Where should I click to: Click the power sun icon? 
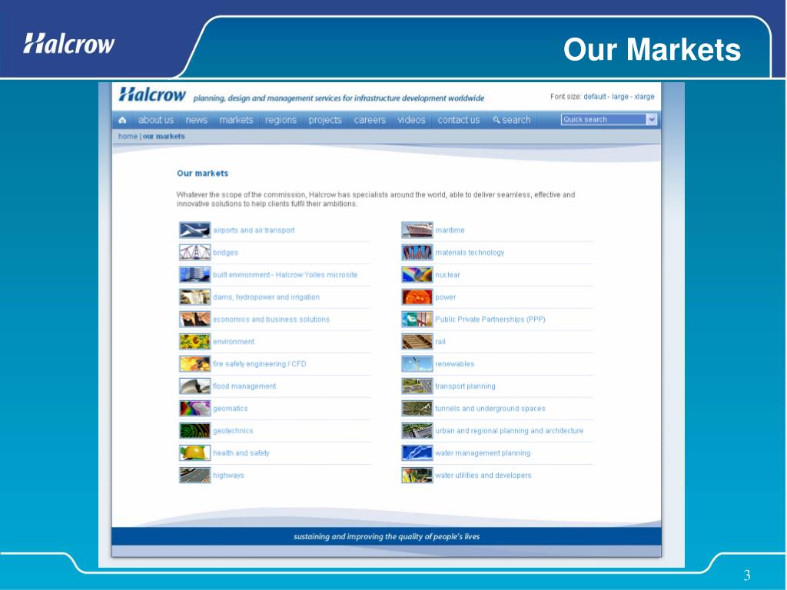coord(417,297)
